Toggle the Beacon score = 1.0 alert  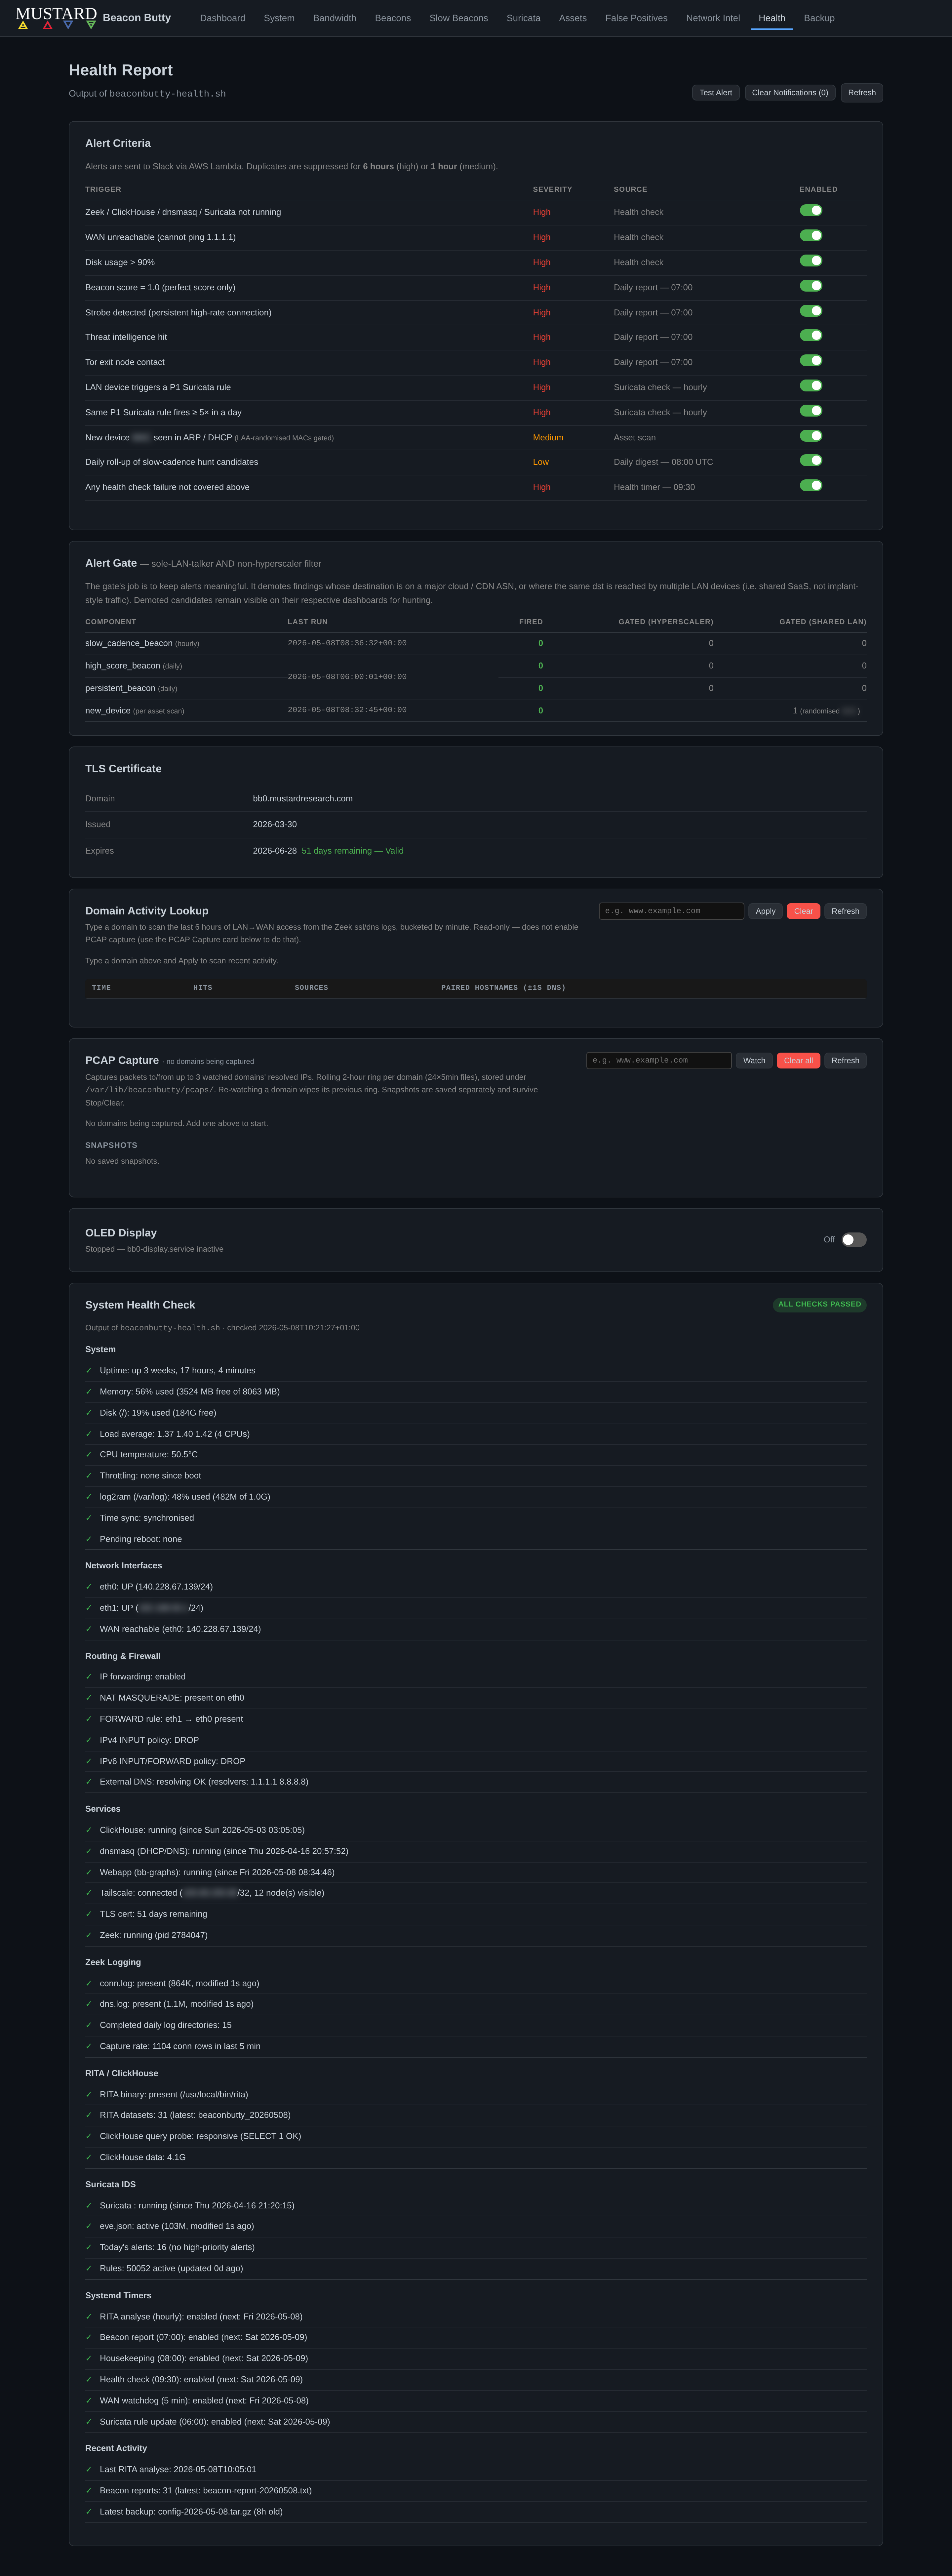[x=811, y=286]
